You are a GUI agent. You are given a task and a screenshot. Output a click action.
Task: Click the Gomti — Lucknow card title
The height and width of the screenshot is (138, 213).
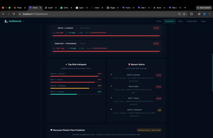point(65,28)
